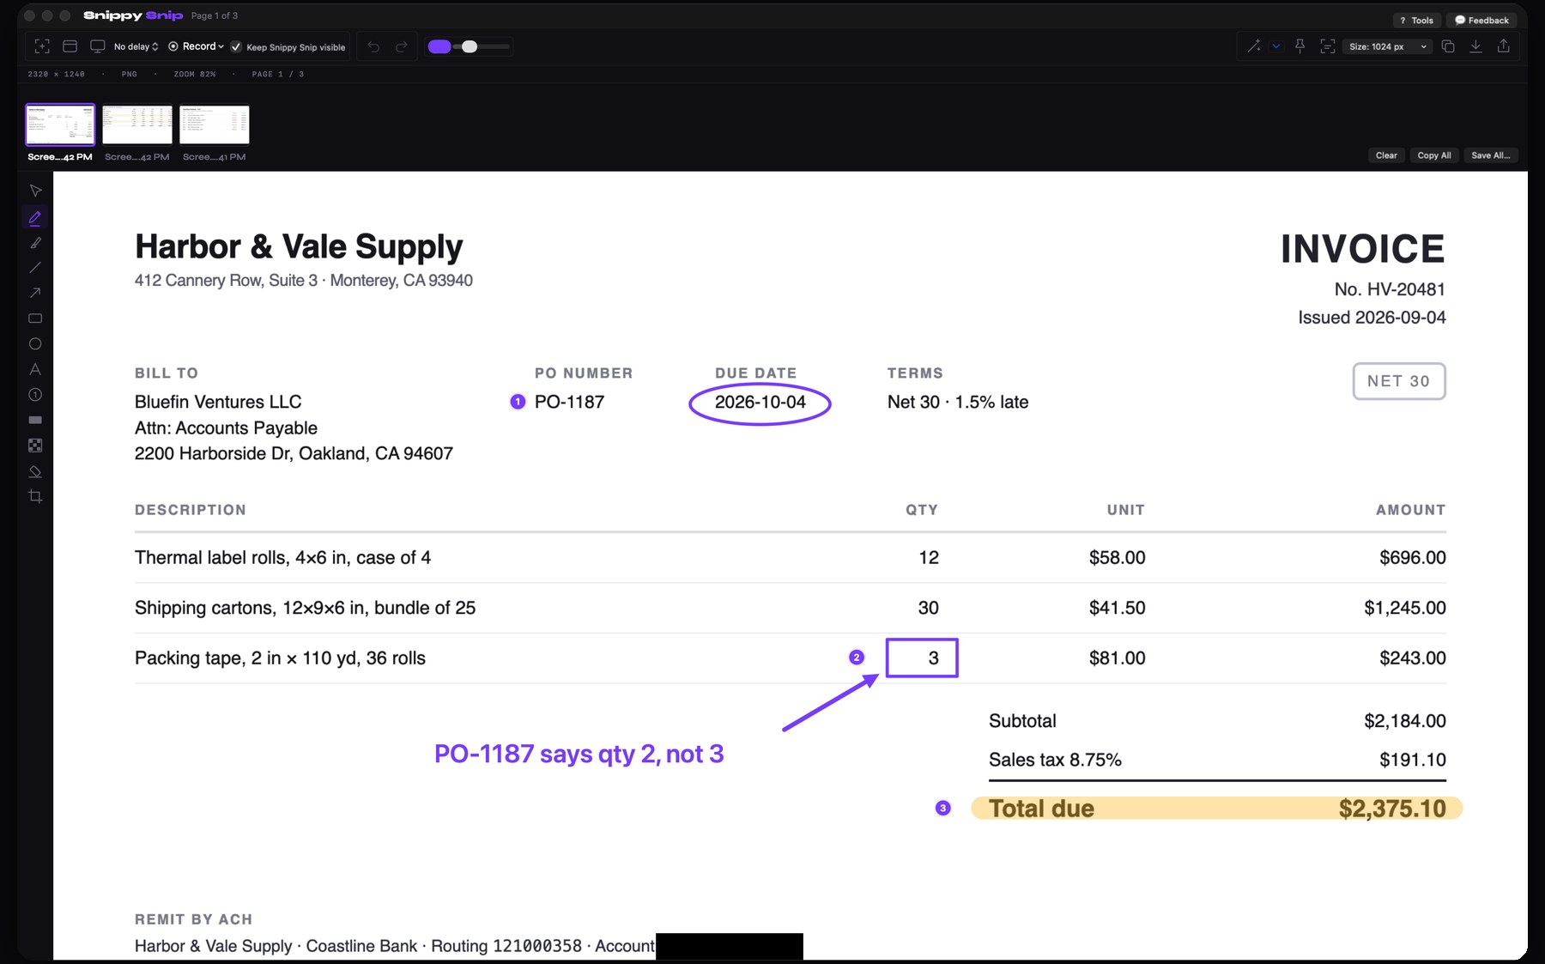This screenshot has width=1545, height=964.
Task: Pin the snip with the pushpin icon
Action: point(1300,46)
